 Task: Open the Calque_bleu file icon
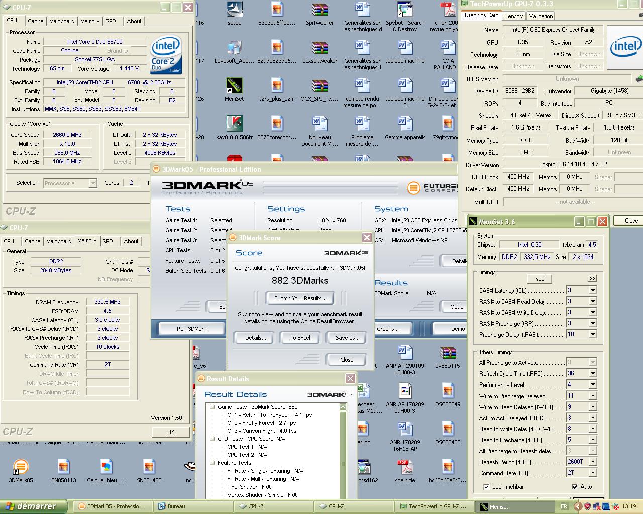pyautogui.click(x=106, y=471)
